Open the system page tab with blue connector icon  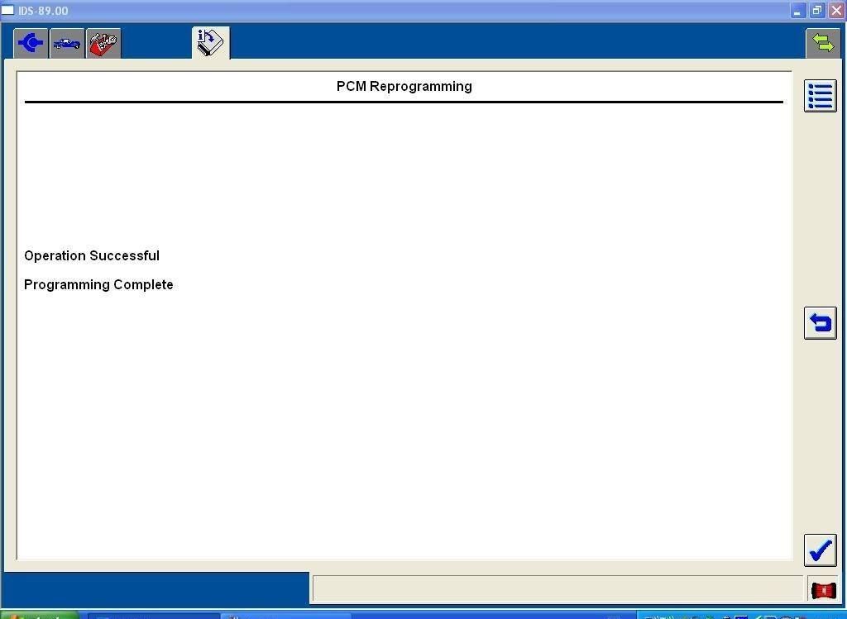(31, 43)
